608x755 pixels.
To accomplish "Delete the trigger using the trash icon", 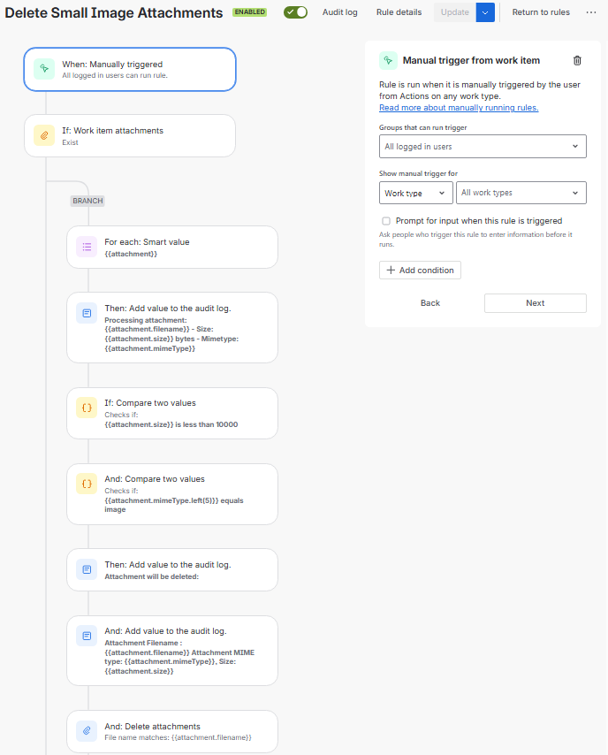I will (x=577, y=60).
